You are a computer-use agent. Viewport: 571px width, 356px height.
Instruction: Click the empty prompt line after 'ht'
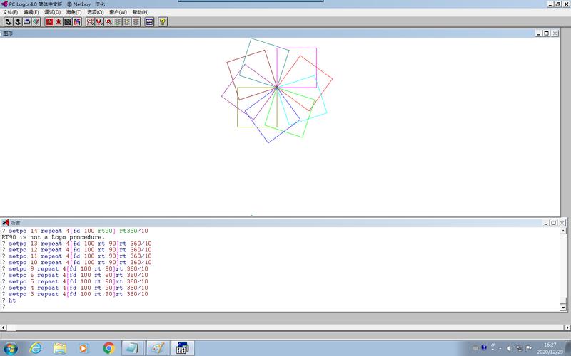[x=4, y=307]
